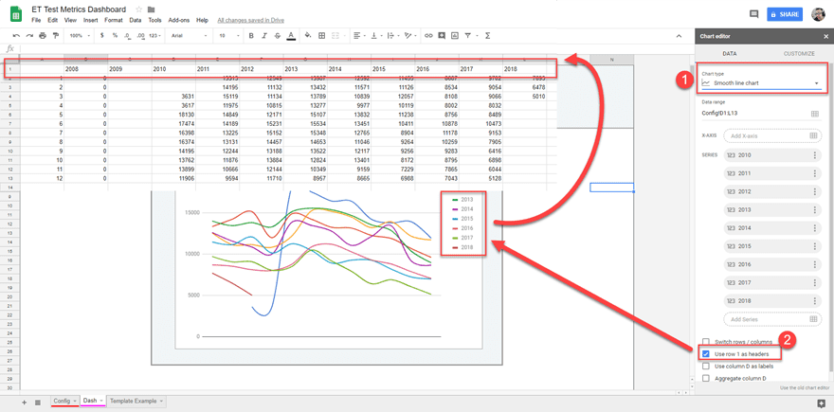Screen dimensions: 834x412
Task: Click the select data range grid icon
Action: [x=814, y=114]
